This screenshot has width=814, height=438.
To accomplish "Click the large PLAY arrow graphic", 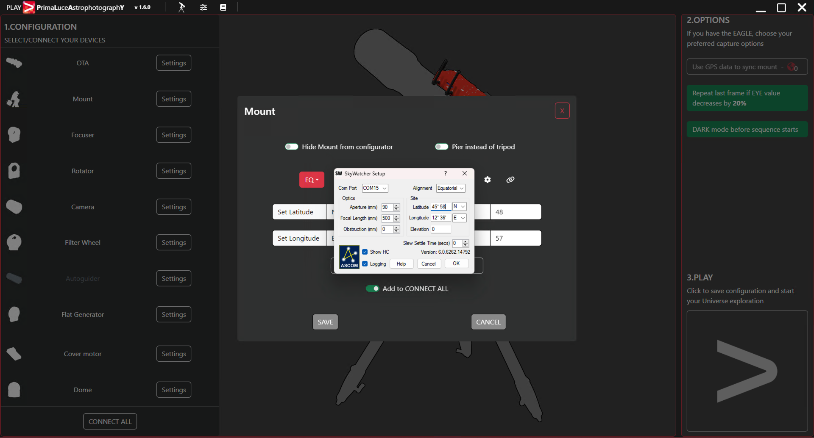I will (747, 371).
